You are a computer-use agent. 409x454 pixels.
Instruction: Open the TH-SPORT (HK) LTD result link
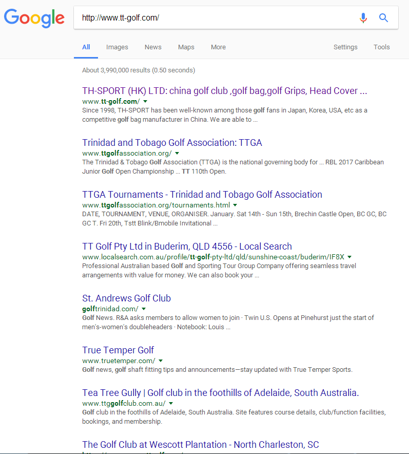pos(224,91)
